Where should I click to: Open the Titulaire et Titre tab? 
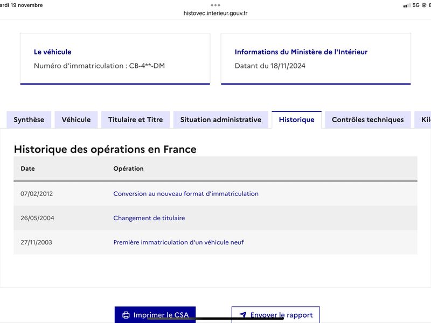(136, 120)
